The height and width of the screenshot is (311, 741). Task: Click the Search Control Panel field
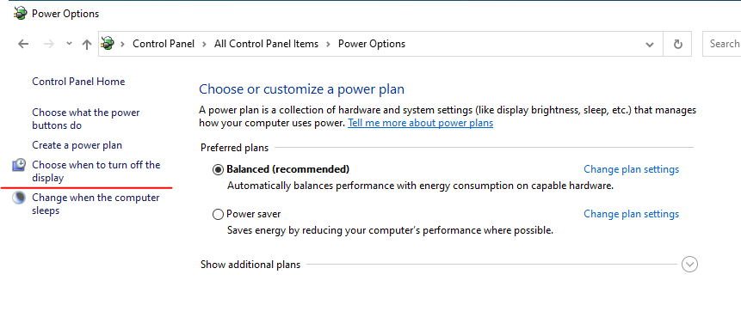[721, 44]
